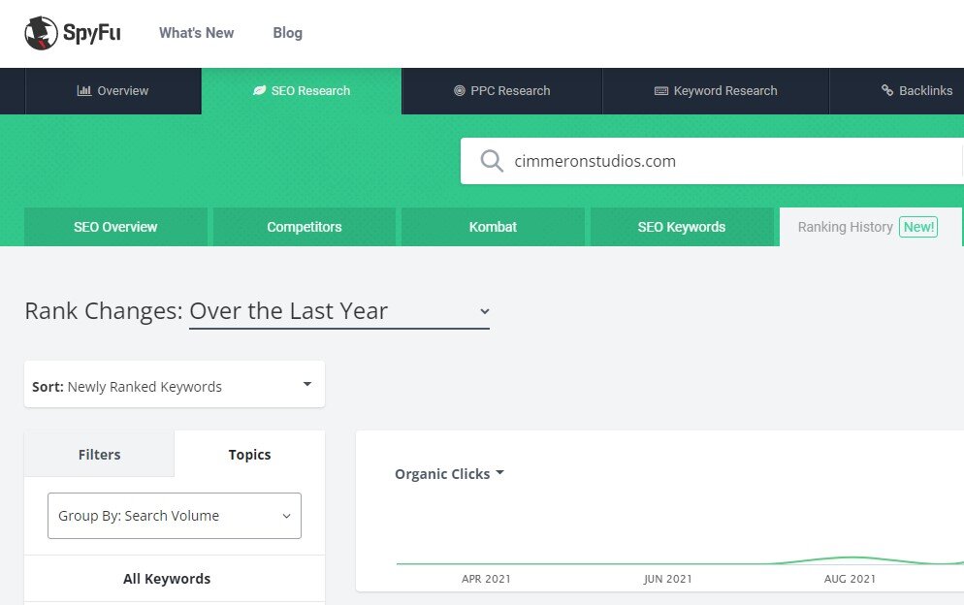Click the Backlinks chain icon
This screenshot has height=605, width=964.
click(x=887, y=90)
